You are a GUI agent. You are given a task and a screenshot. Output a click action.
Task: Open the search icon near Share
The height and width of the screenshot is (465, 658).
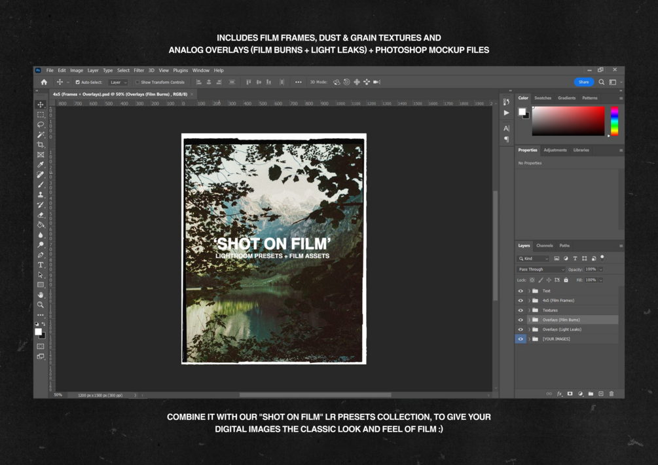pyautogui.click(x=601, y=83)
